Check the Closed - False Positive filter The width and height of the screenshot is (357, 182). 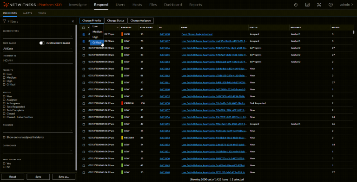tap(4, 117)
